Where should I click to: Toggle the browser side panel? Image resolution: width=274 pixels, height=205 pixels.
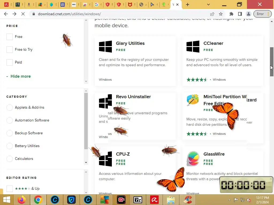pyautogui.click(x=240, y=14)
